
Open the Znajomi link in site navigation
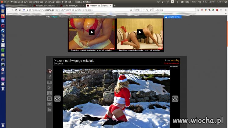coord(74,17)
